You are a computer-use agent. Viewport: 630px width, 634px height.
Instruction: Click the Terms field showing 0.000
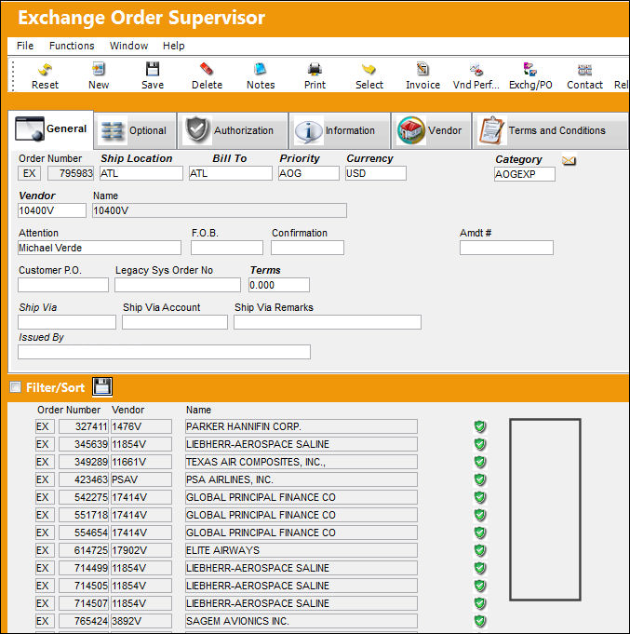pos(279,285)
